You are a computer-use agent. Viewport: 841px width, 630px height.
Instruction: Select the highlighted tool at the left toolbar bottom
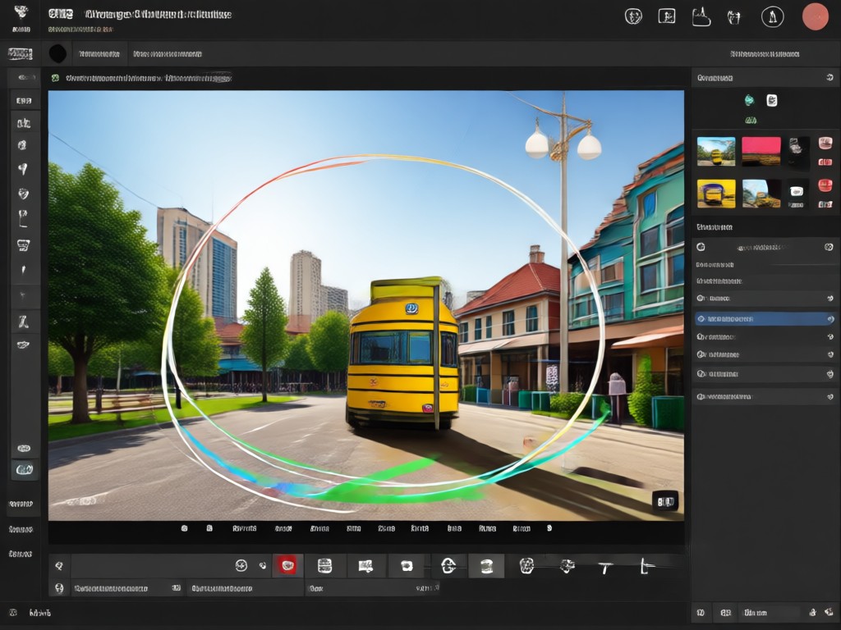click(x=24, y=469)
